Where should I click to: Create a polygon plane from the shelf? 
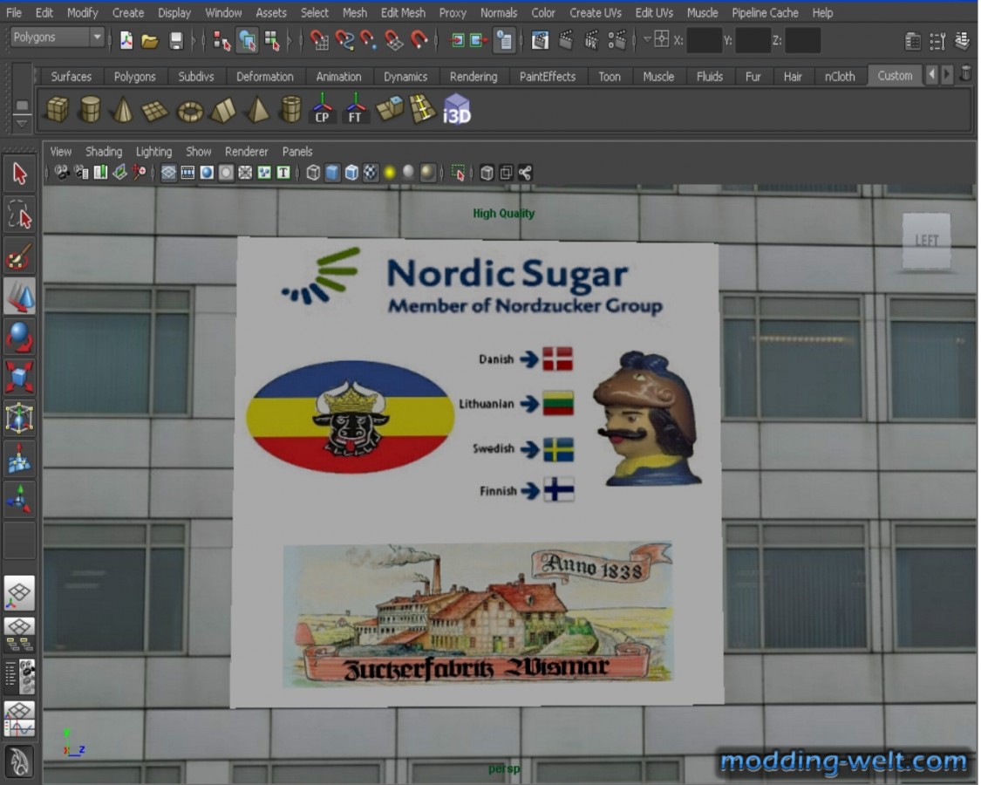[155, 111]
